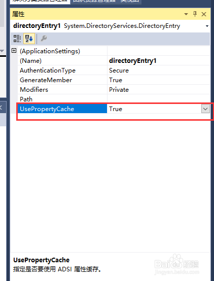
Task: Select the Alphabetical sort icon
Action: 29,39
